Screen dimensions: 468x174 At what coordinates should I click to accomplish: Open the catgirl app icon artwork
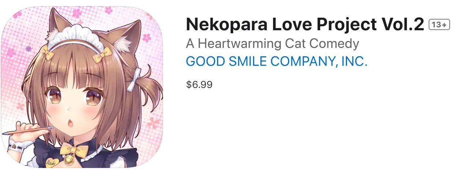[x=82, y=88]
